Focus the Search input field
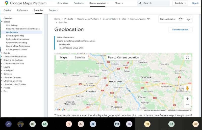Viewport: 202px width, 130px height. click(153, 3)
